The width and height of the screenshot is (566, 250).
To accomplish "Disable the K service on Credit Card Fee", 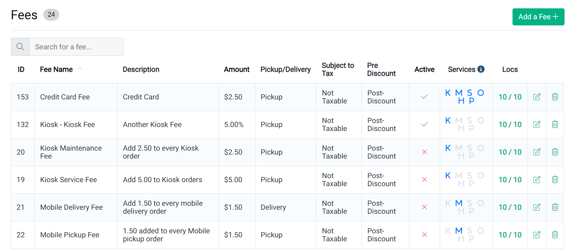I will pos(448,93).
